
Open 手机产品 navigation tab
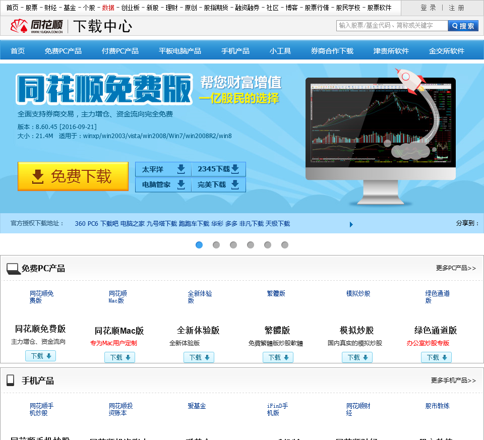tap(235, 51)
